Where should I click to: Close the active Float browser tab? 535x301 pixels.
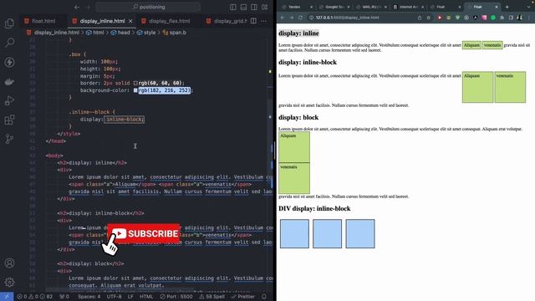(x=497, y=7)
